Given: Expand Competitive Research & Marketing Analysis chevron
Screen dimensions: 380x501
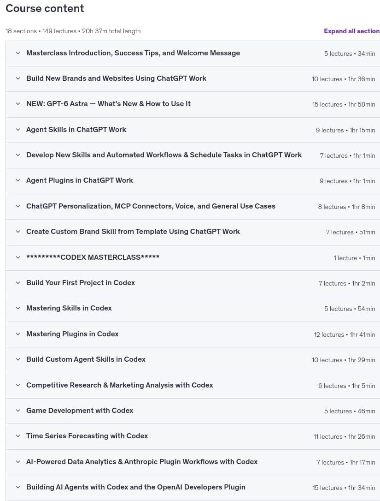Looking at the screenshot, I should coord(18,385).
